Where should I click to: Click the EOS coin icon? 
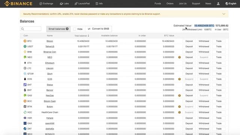coord(25,79)
